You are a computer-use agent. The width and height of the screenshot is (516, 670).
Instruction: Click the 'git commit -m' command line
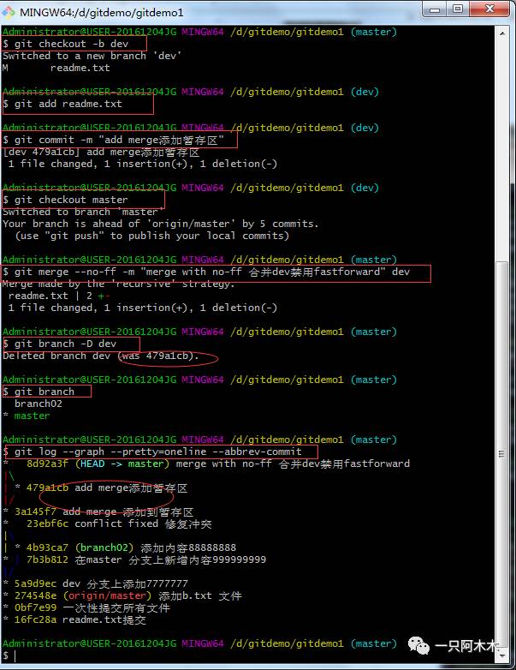point(113,140)
